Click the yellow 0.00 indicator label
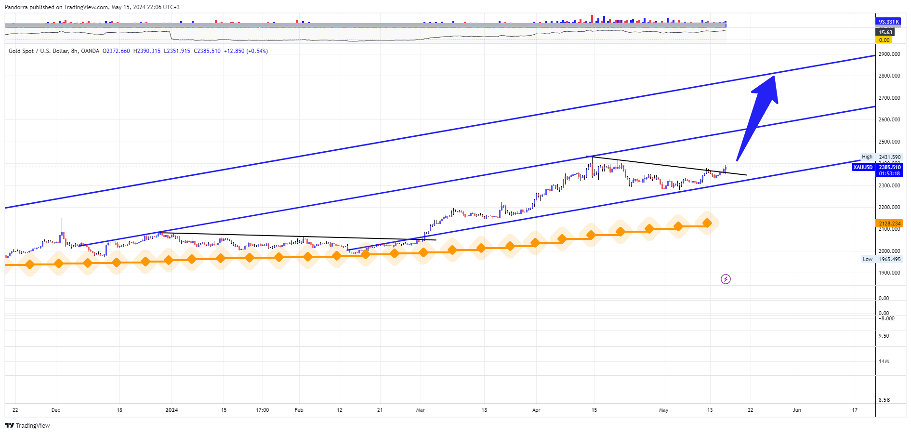Viewport: 911px width, 434px height. pos(884,40)
